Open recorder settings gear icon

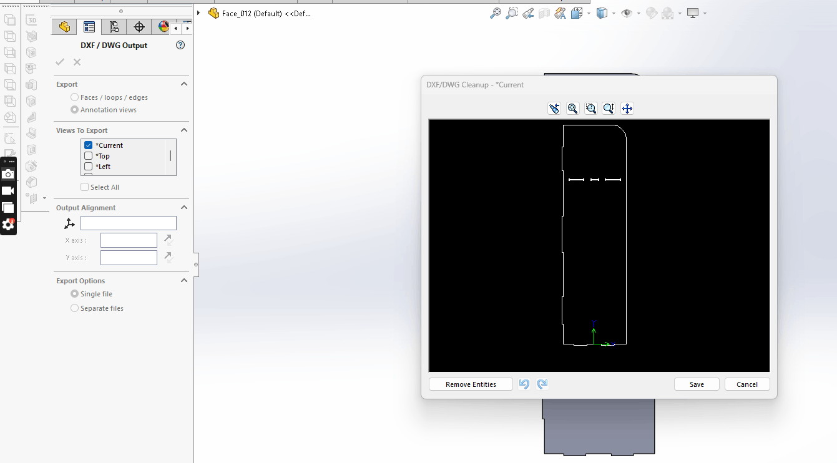(8, 225)
